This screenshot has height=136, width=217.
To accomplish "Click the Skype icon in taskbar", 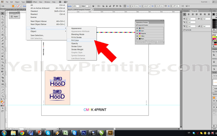I will click(x=48, y=133).
